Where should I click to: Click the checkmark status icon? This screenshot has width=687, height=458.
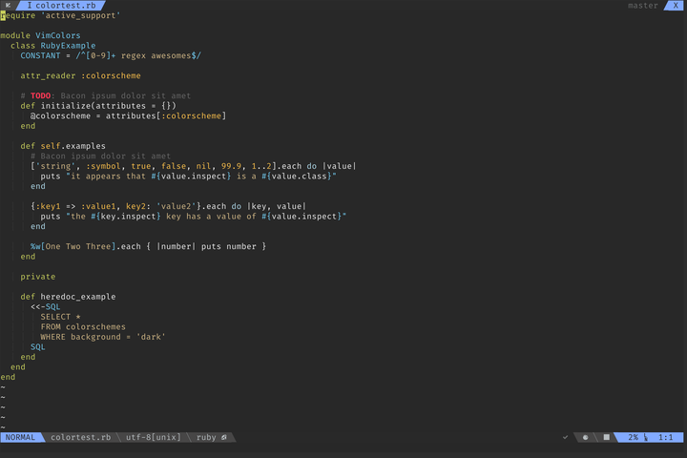coord(565,437)
